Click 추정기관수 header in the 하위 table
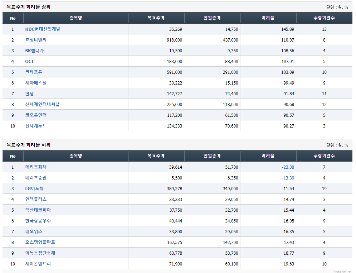The image size is (356, 273). [x=324, y=156]
